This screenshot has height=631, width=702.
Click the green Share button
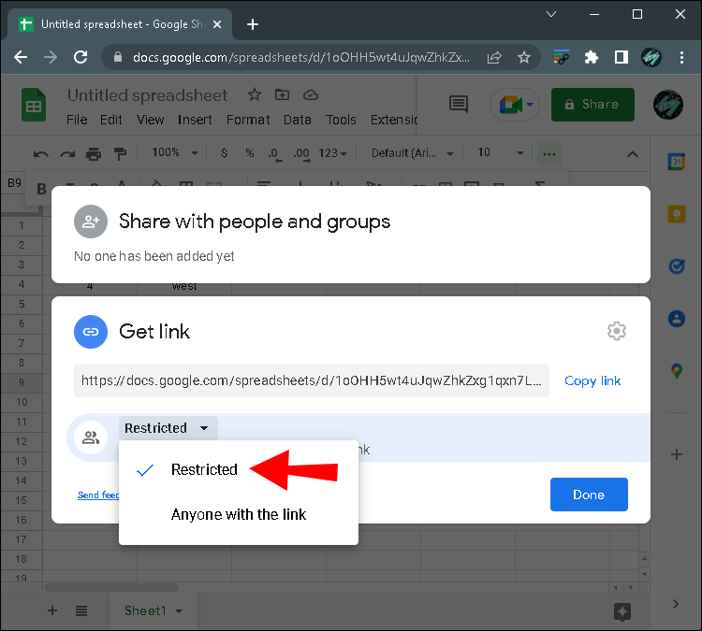pos(592,105)
